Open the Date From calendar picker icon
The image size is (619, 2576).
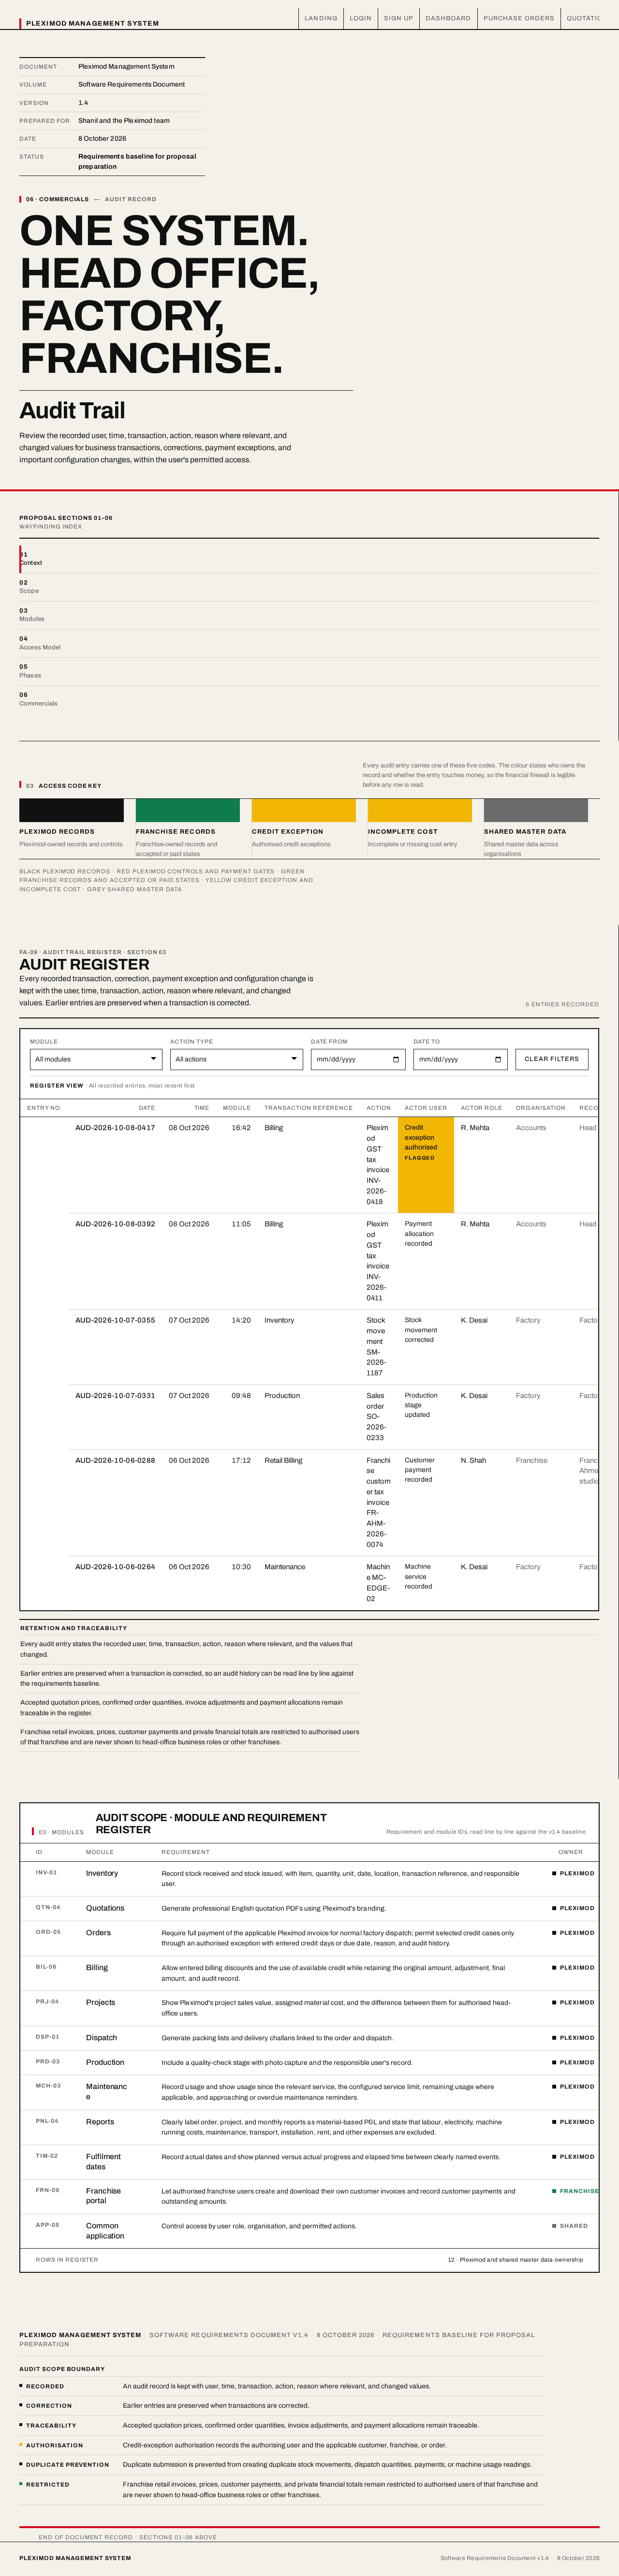coord(396,1059)
